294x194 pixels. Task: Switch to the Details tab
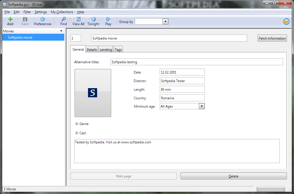[92, 50]
